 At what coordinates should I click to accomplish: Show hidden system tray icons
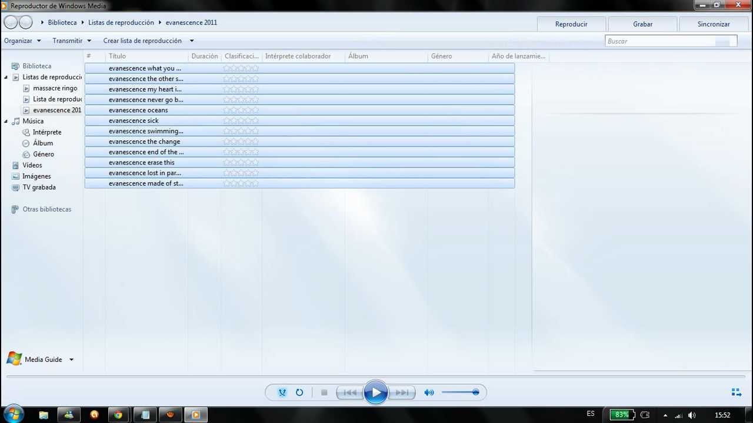coord(665,415)
